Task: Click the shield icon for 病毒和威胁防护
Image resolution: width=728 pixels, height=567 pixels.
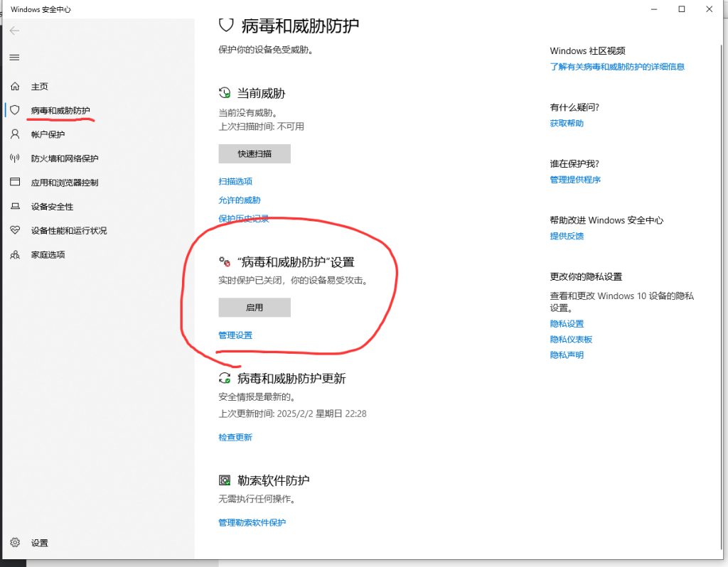Action: [x=15, y=110]
